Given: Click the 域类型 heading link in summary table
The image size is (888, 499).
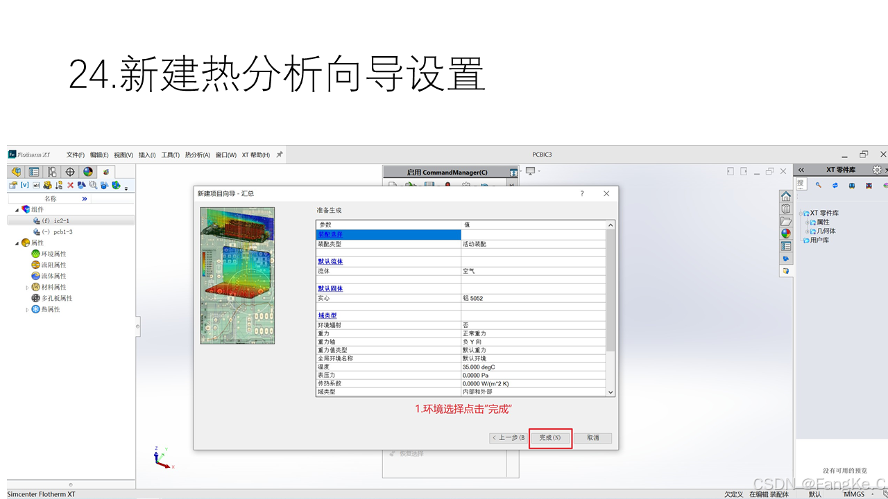Looking at the screenshot, I should coord(327,315).
